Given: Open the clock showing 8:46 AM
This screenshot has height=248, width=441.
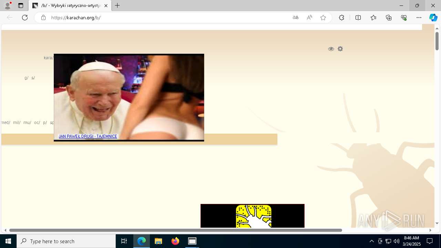Looking at the screenshot, I should (411, 241).
